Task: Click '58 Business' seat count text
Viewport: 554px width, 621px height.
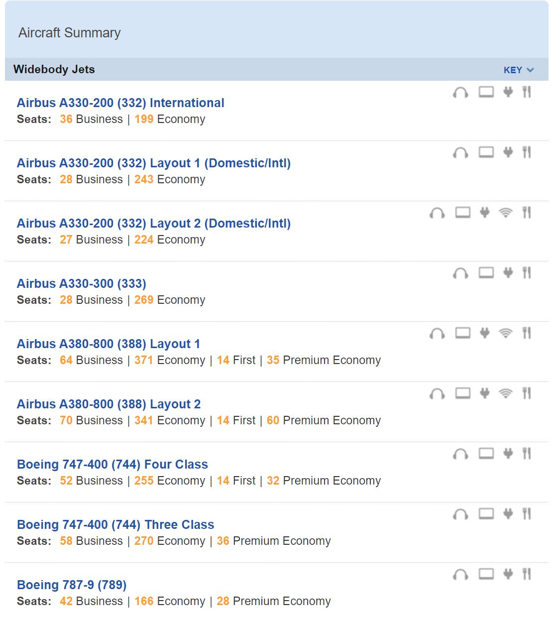Action: point(92,541)
